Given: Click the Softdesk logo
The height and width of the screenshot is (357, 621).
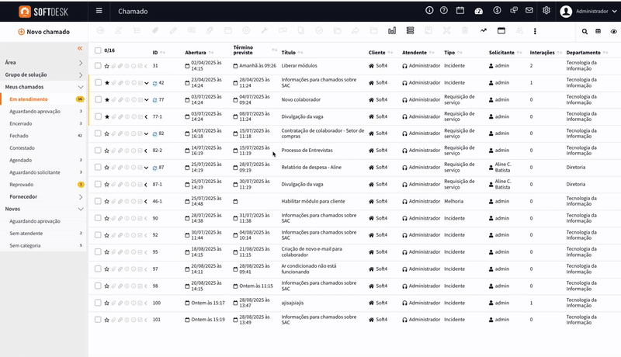Looking at the screenshot, I should click(43, 12).
